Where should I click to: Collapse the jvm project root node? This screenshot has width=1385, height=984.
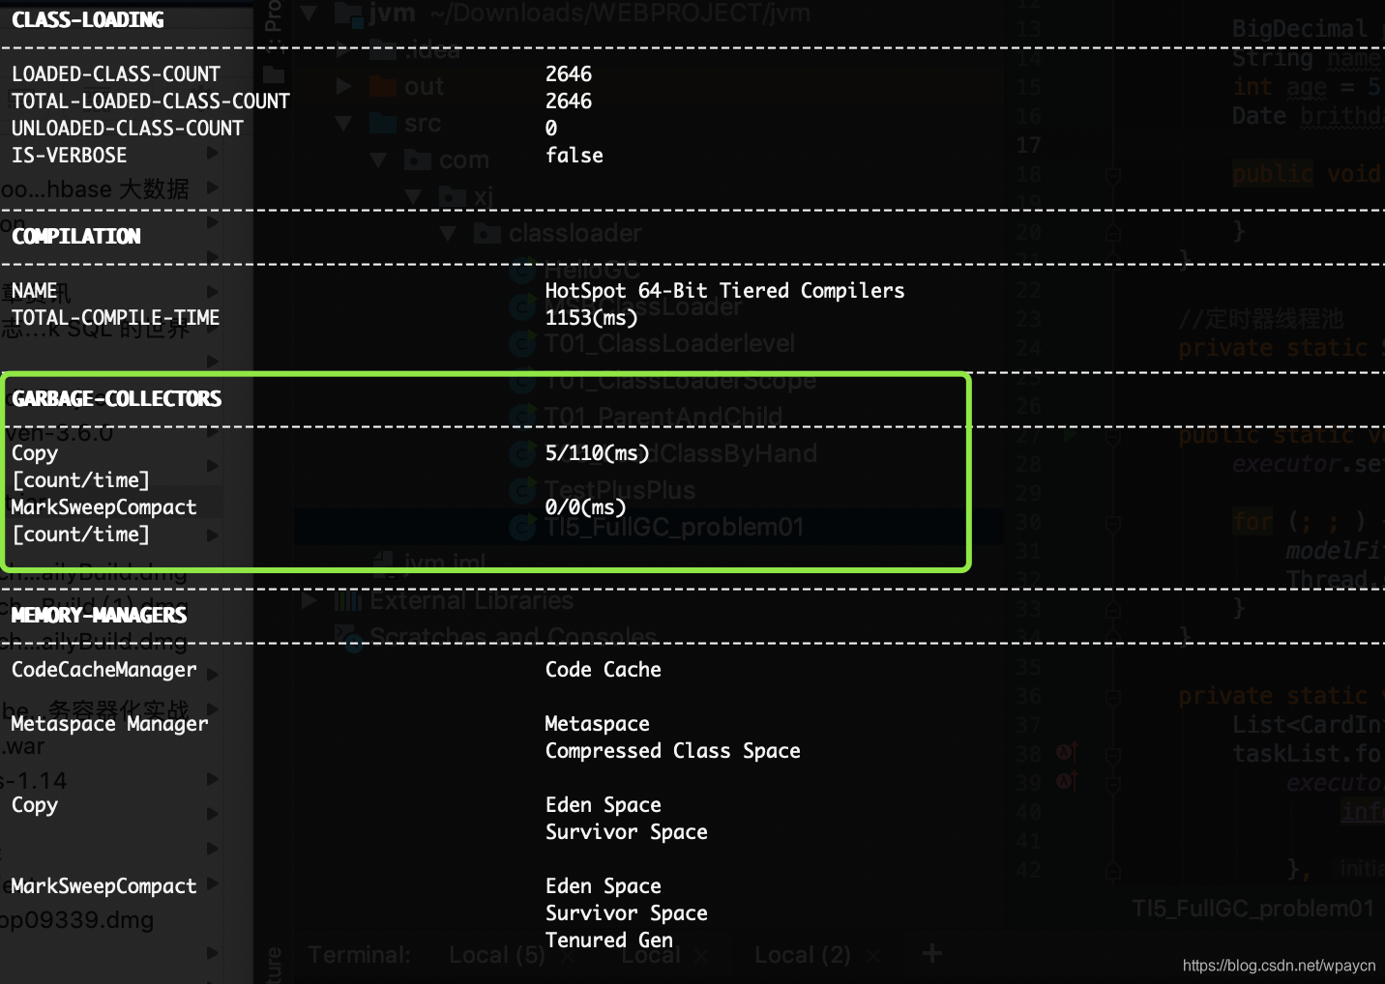pos(309,13)
